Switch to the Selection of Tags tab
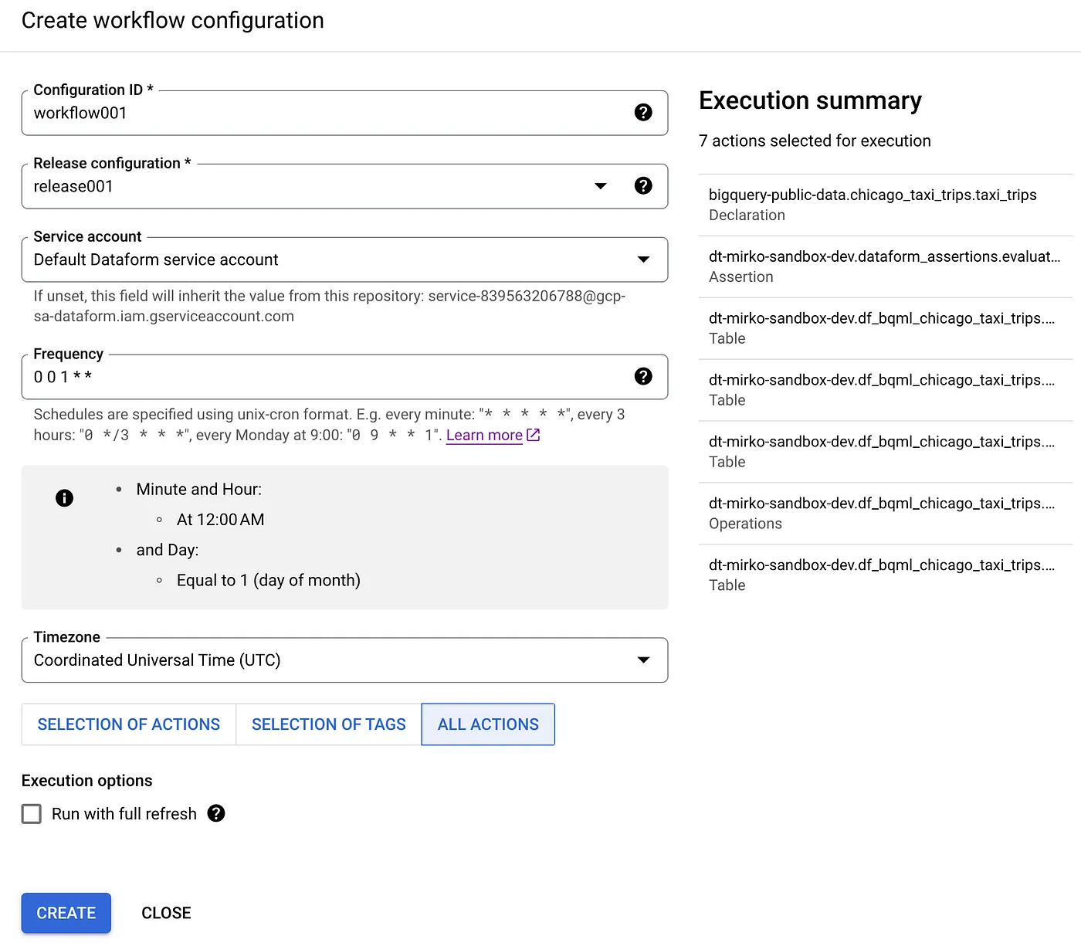The image size is (1081, 943). coord(328,724)
